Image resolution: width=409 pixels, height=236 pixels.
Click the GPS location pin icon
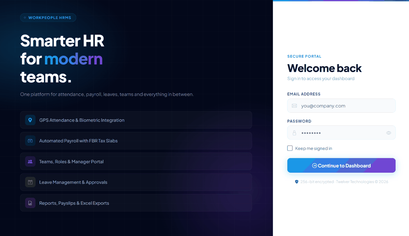click(30, 120)
